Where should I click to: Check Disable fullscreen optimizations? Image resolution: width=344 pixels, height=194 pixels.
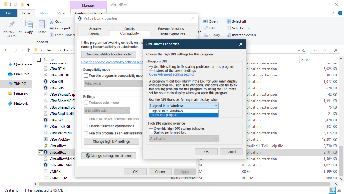pyautogui.click(x=86, y=126)
